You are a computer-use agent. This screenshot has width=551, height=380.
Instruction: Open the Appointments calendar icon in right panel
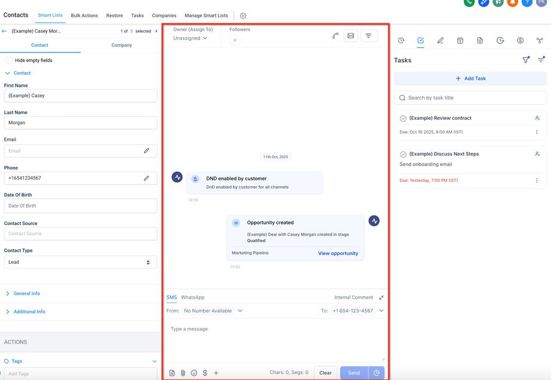[460, 41]
